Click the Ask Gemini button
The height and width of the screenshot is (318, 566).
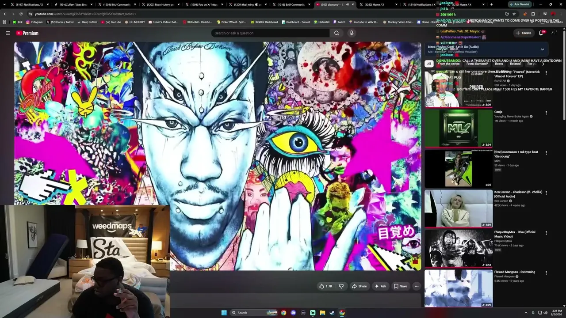[519, 4]
